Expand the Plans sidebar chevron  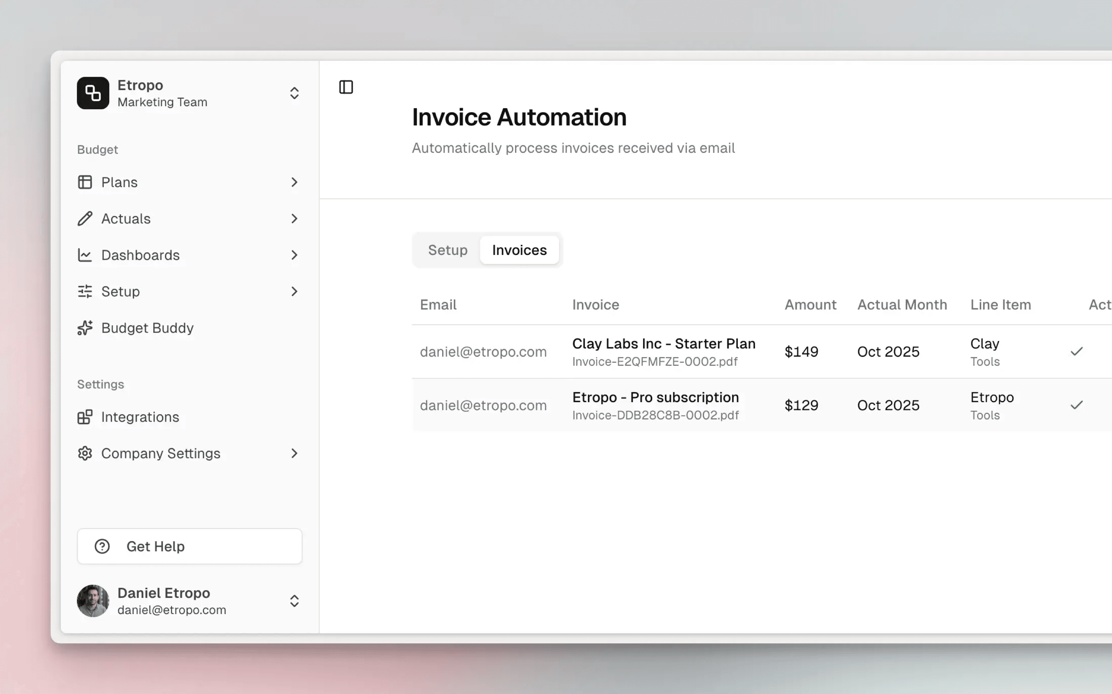[294, 182]
